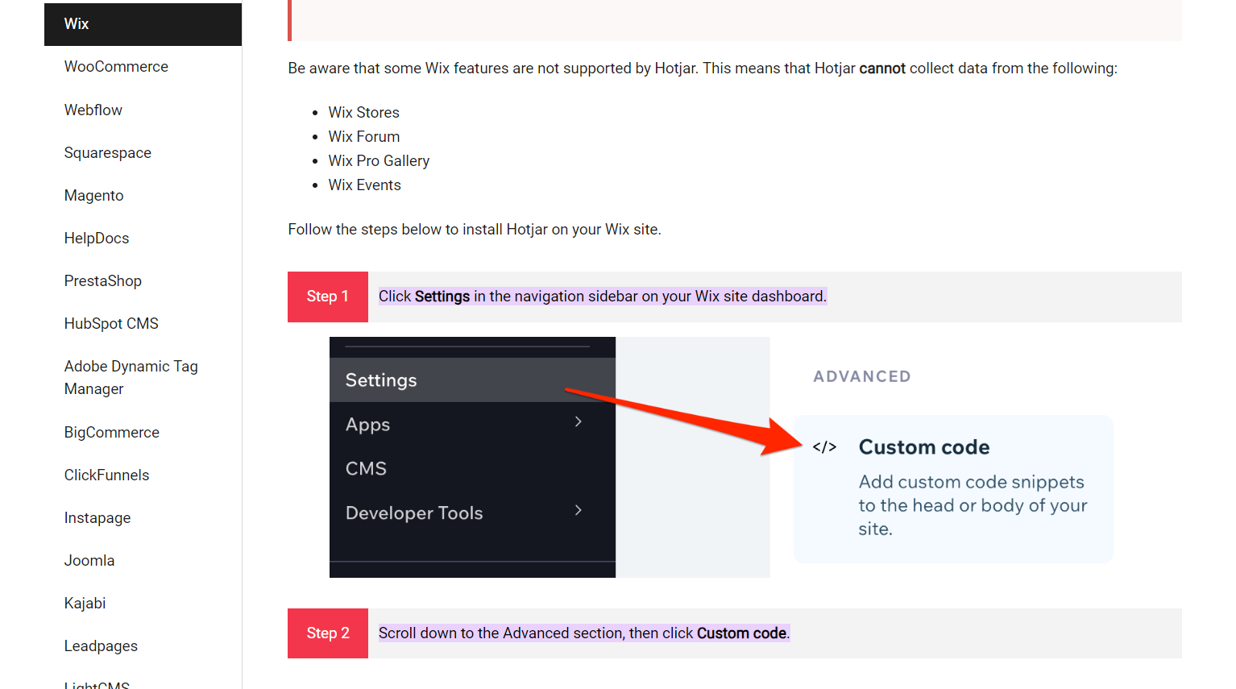Navigate to the Instapage guide
This screenshot has height=689, width=1236.
pyautogui.click(x=97, y=517)
